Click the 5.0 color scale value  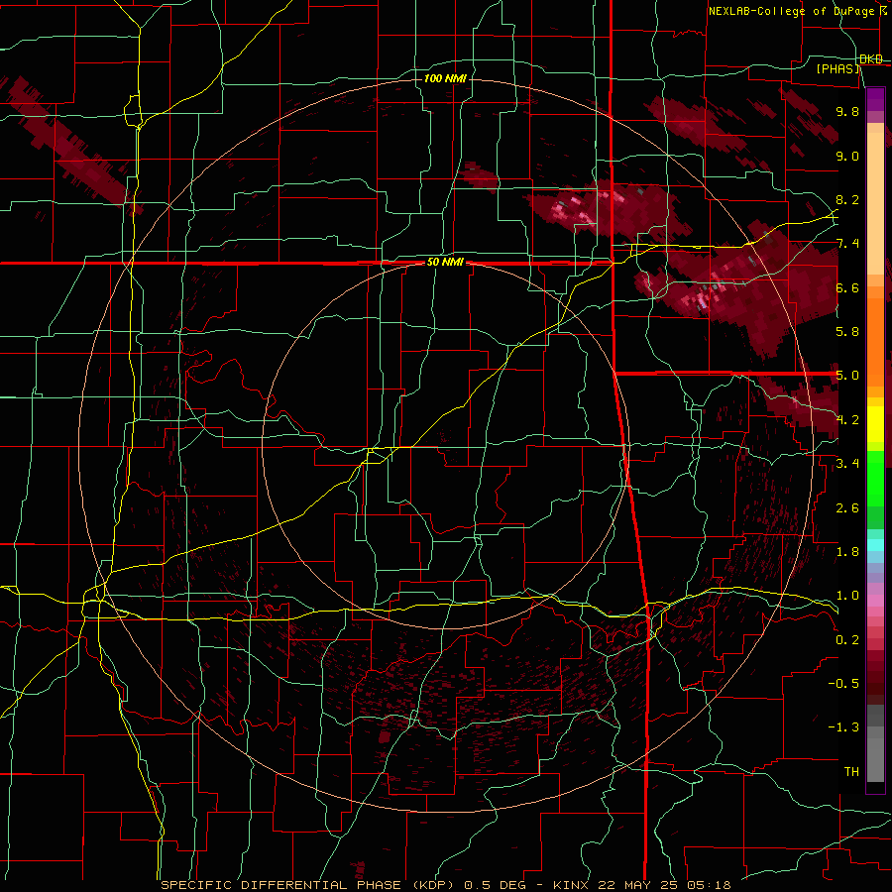[847, 376]
